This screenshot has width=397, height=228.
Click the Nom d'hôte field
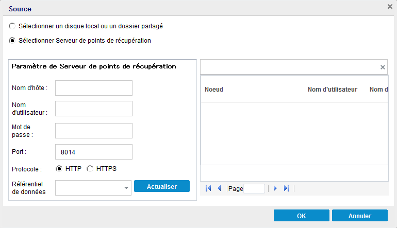94,88
